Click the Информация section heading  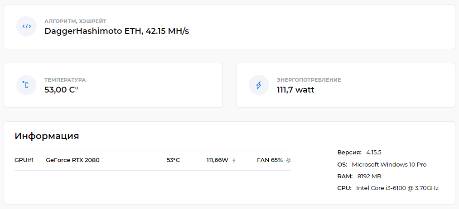tap(47, 136)
